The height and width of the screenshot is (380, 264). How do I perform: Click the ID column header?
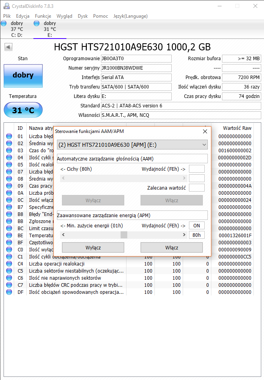20,128
